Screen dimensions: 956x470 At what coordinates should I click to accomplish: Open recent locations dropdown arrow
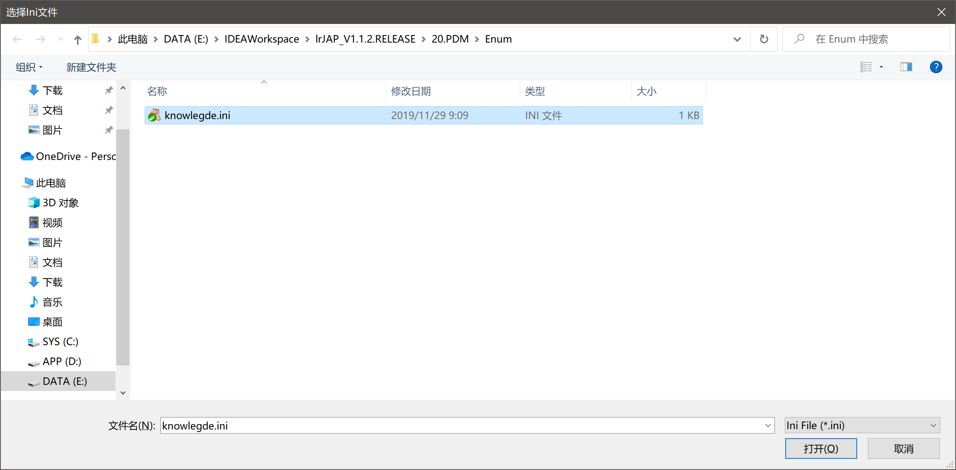(x=61, y=39)
